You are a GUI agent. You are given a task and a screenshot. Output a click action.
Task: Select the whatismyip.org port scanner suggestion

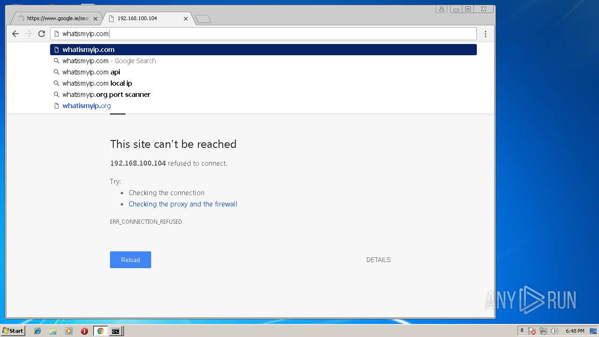(263, 95)
